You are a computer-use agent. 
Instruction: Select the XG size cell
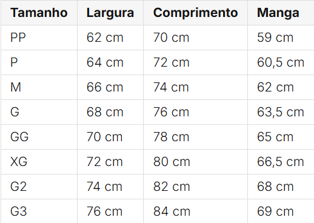(39, 162)
